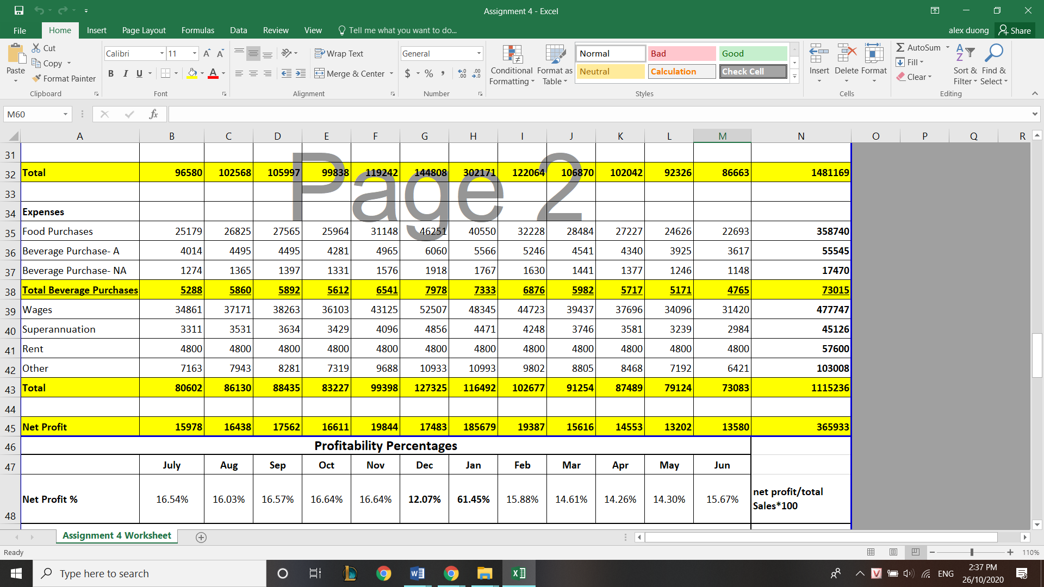Viewport: 1044px width, 587px height.
Task: Open the Find & Select magnifier
Action: tap(994, 53)
